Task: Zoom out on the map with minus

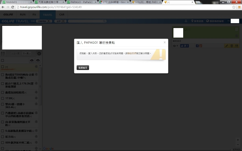Action: coord(238,145)
